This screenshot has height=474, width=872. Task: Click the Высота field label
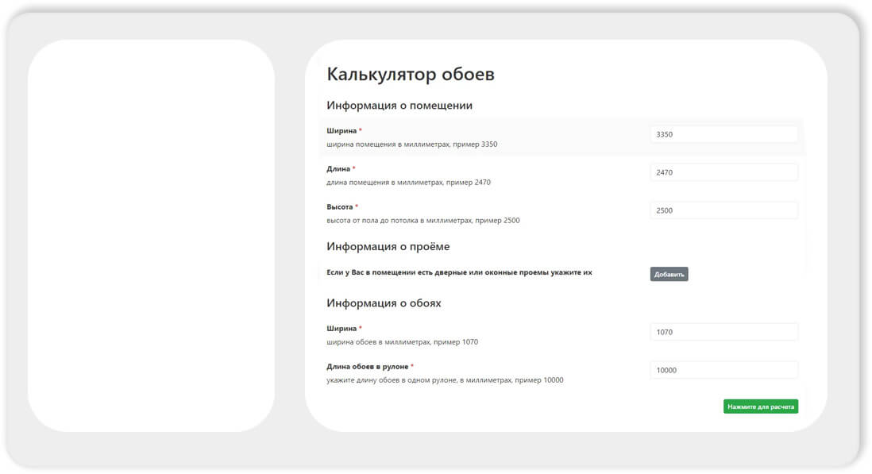(340, 206)
